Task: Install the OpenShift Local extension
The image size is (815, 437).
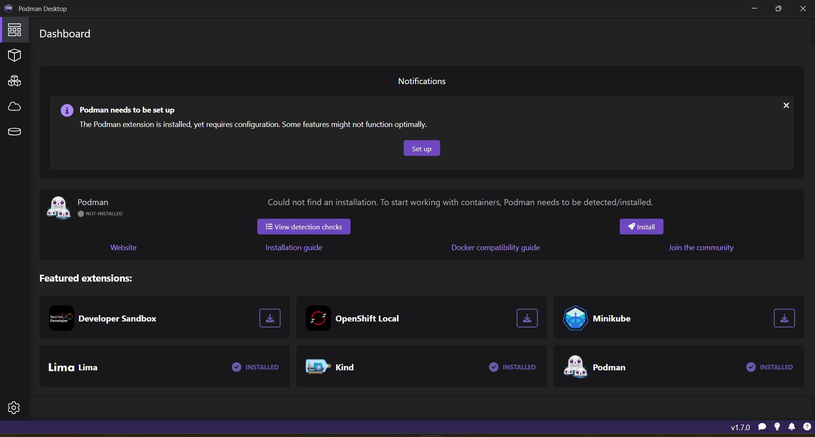Action: click(x=527, y=318)
